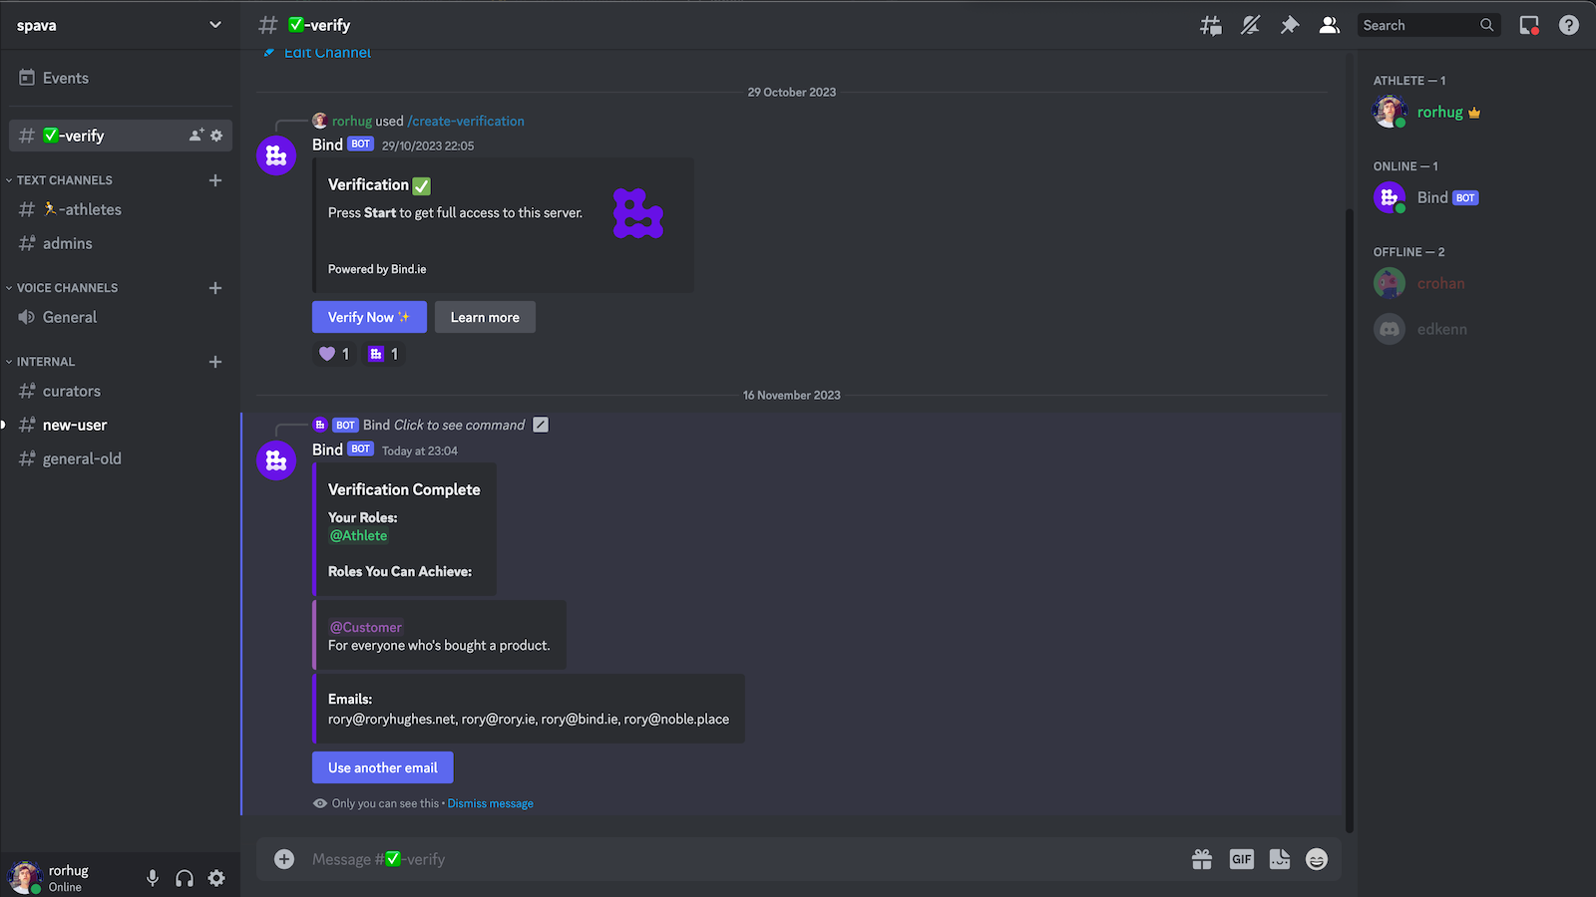Open the athletes channel
This screenshot has width=1596, height=897.
point(120,209)
